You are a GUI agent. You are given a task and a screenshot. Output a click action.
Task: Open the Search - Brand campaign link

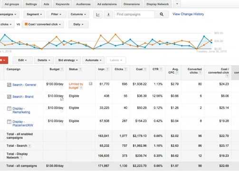(x=23, y=96)
